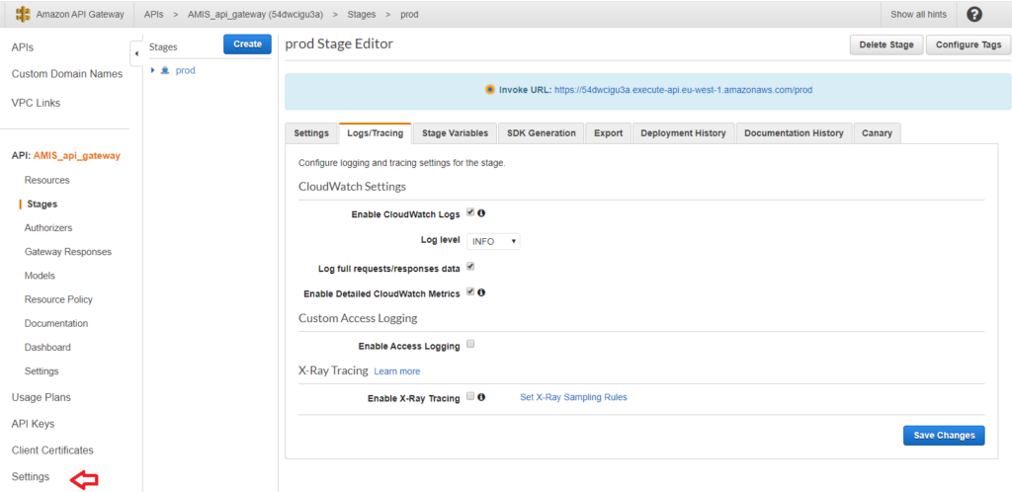Disable the Enable CloudWatch Logs checkbox

(x=470, y=212)
